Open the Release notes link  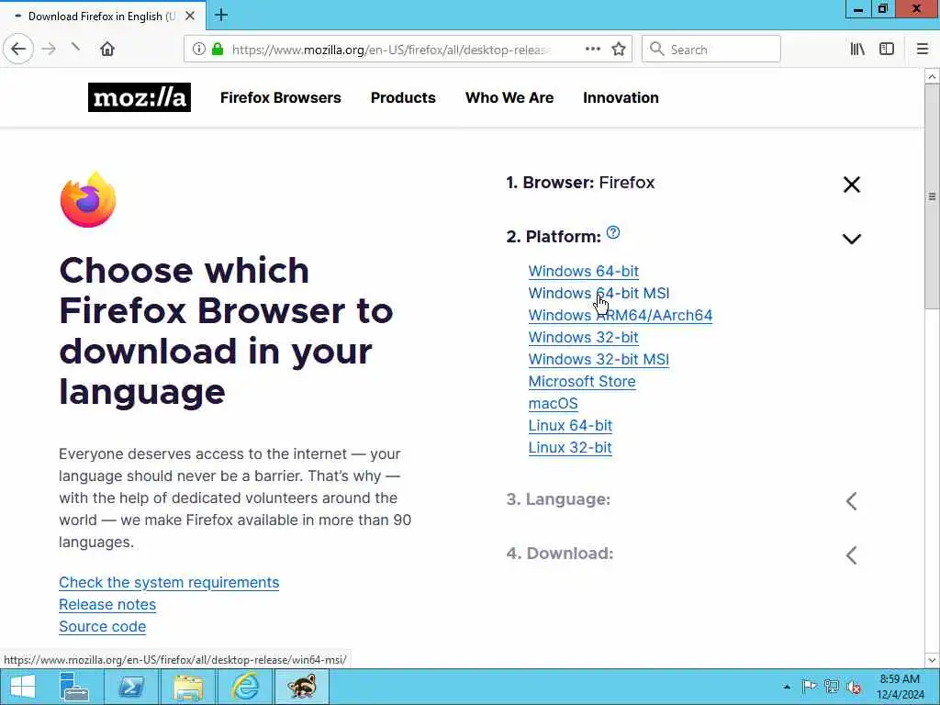pos(107,605)
